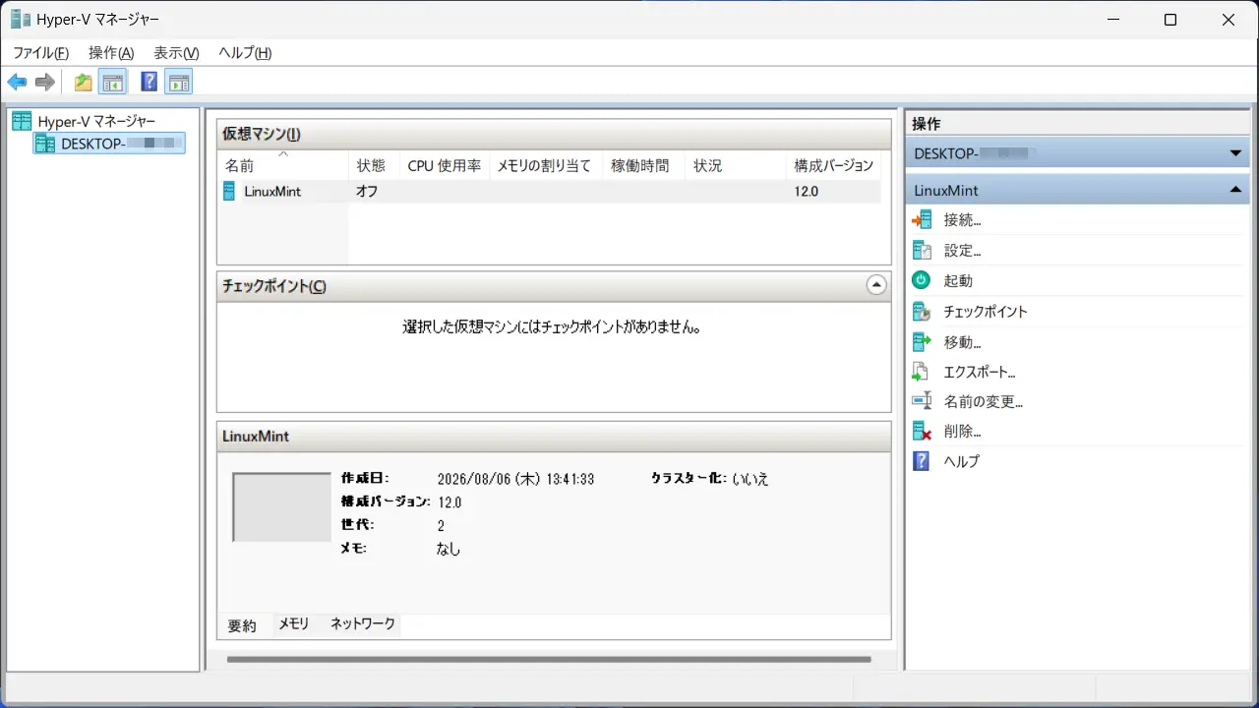
Task: Expand the DESKTOP actions section arrow
Action: pos(1235,153)
